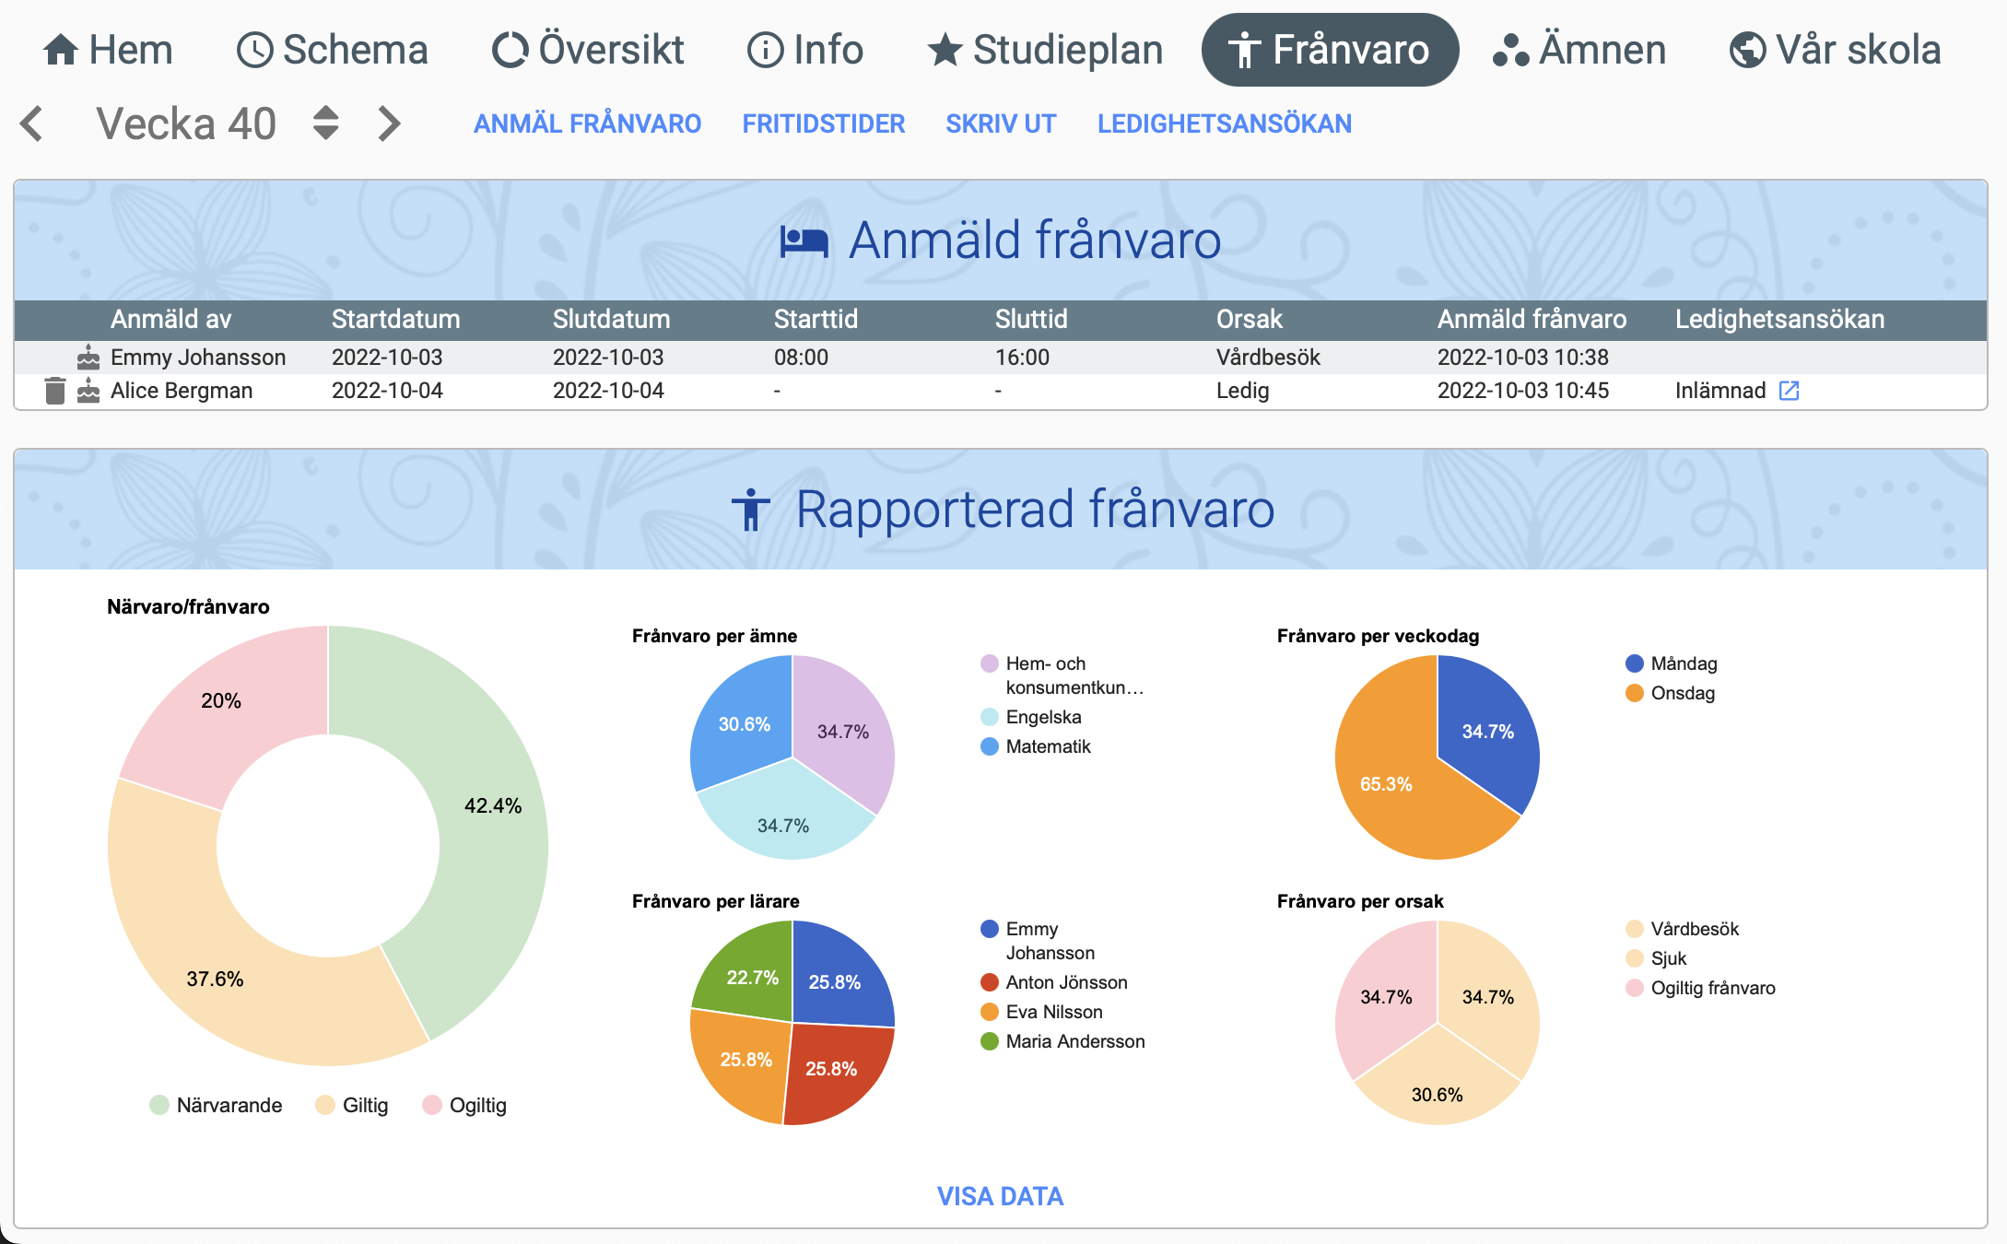Open the Ämnen tab
The height and width of the screenshot is (1244, 2007).
1579,50
